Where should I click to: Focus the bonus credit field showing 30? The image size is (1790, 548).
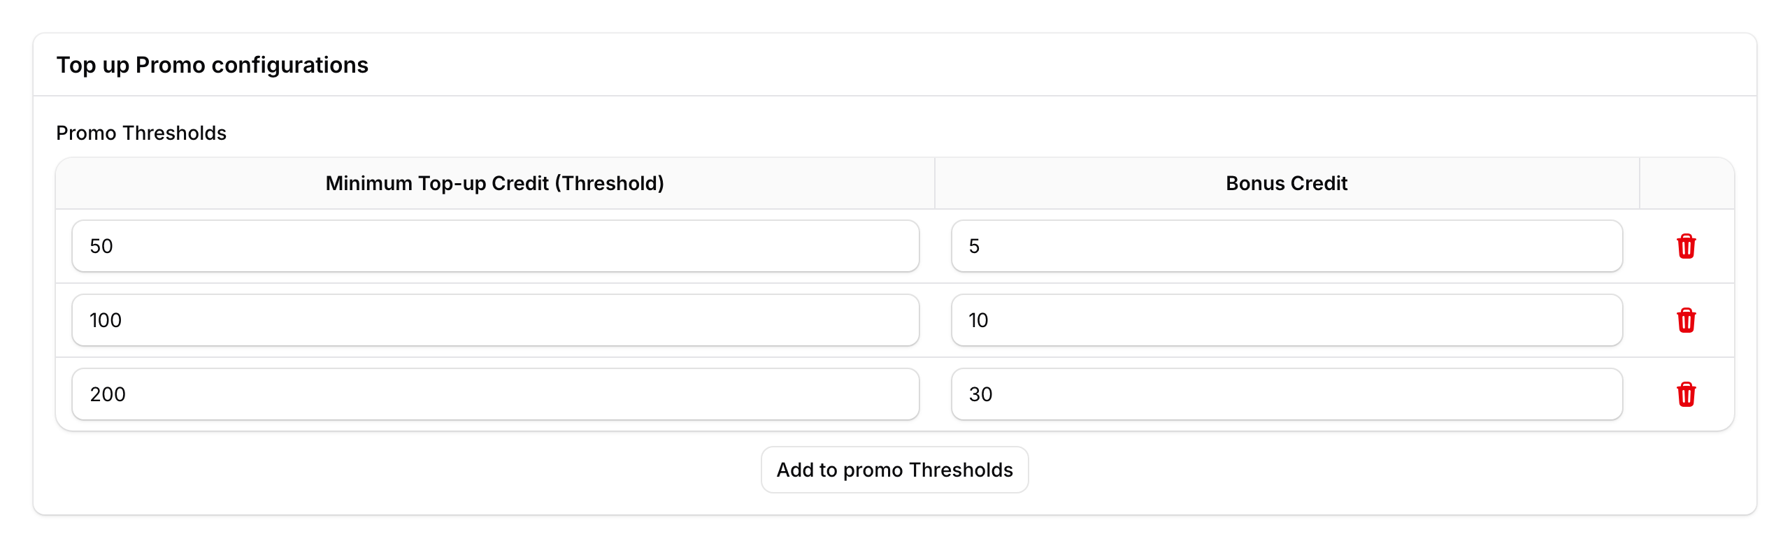pos(1287,394)
